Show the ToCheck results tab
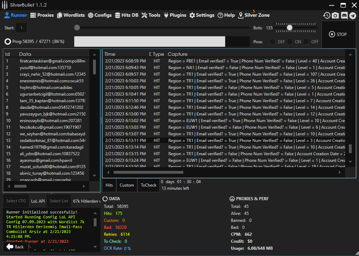 coord(148,185)
